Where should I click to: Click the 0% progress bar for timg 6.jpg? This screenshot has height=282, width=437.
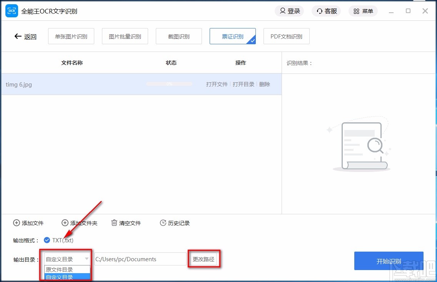click(169, 83)
